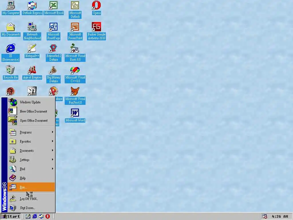Select the Microsoft Word desktop shortcut
Viewport: 293px width, 220px height.
click(75, 115)
